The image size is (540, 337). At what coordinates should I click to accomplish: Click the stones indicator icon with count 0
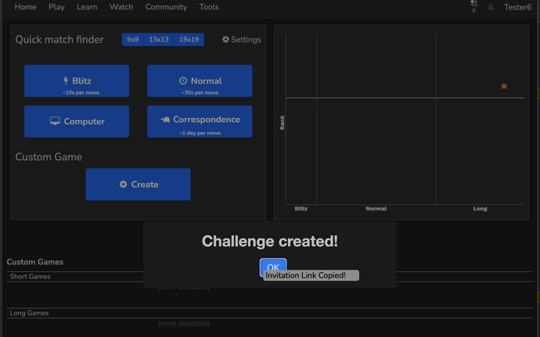pyautogui.click(x=474, y=6)
